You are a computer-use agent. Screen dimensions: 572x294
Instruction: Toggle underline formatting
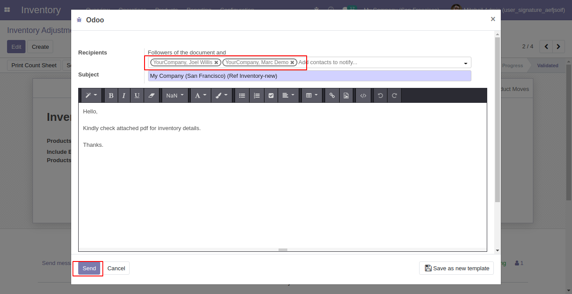click(137, 95)
